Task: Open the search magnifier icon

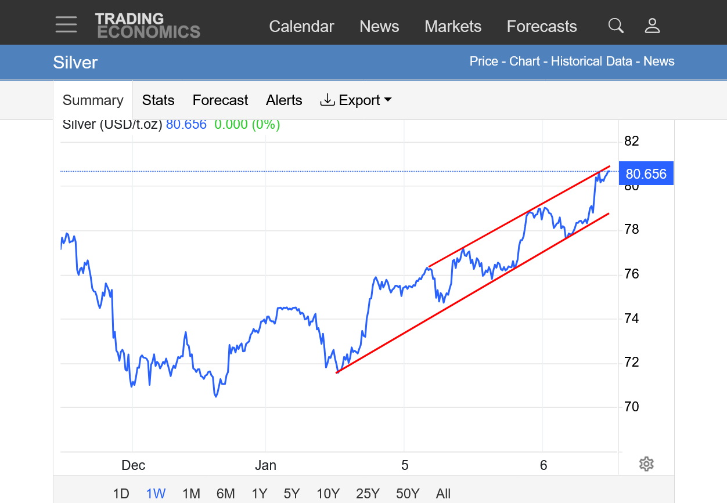Action: pos(616,26)
